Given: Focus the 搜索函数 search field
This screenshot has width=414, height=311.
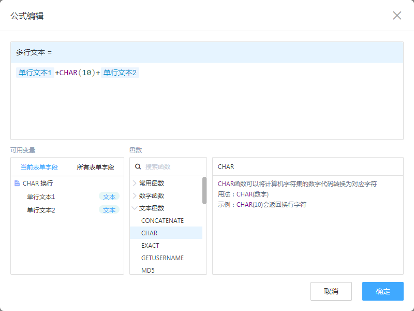Looking at the screenshot, I should 171,167.
